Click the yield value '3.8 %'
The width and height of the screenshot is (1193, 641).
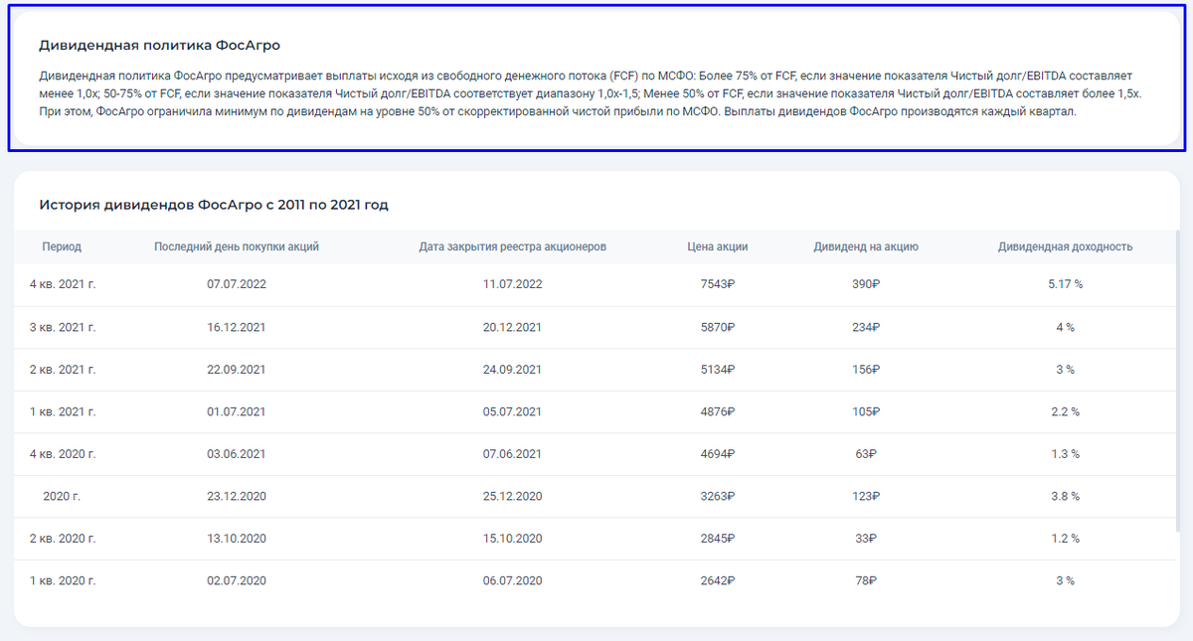tap(1065, 496)
